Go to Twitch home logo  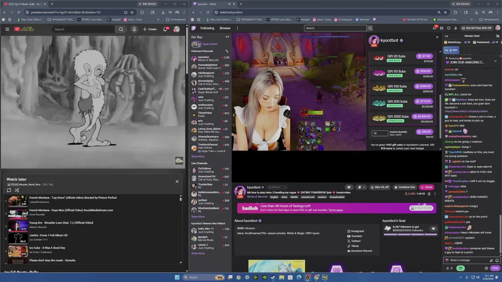(194, 28)
